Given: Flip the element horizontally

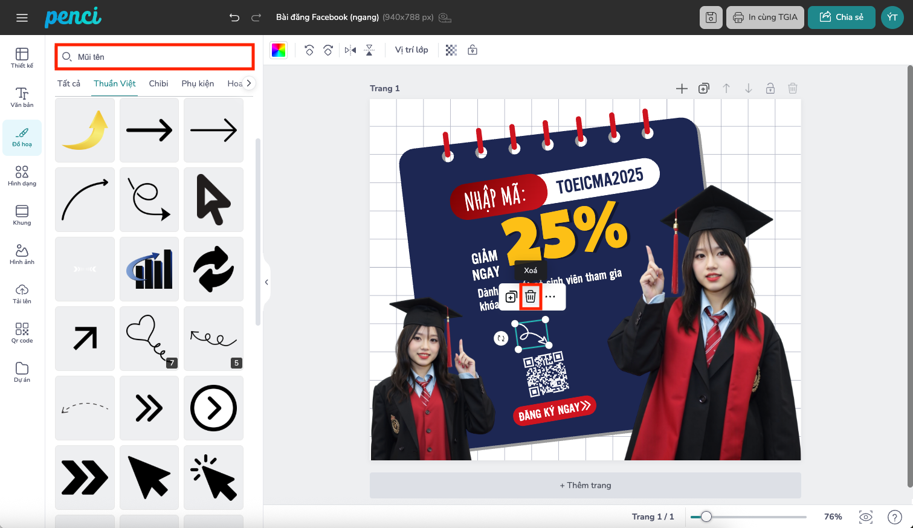Looking at the screenshot, I should pos(350,50).
